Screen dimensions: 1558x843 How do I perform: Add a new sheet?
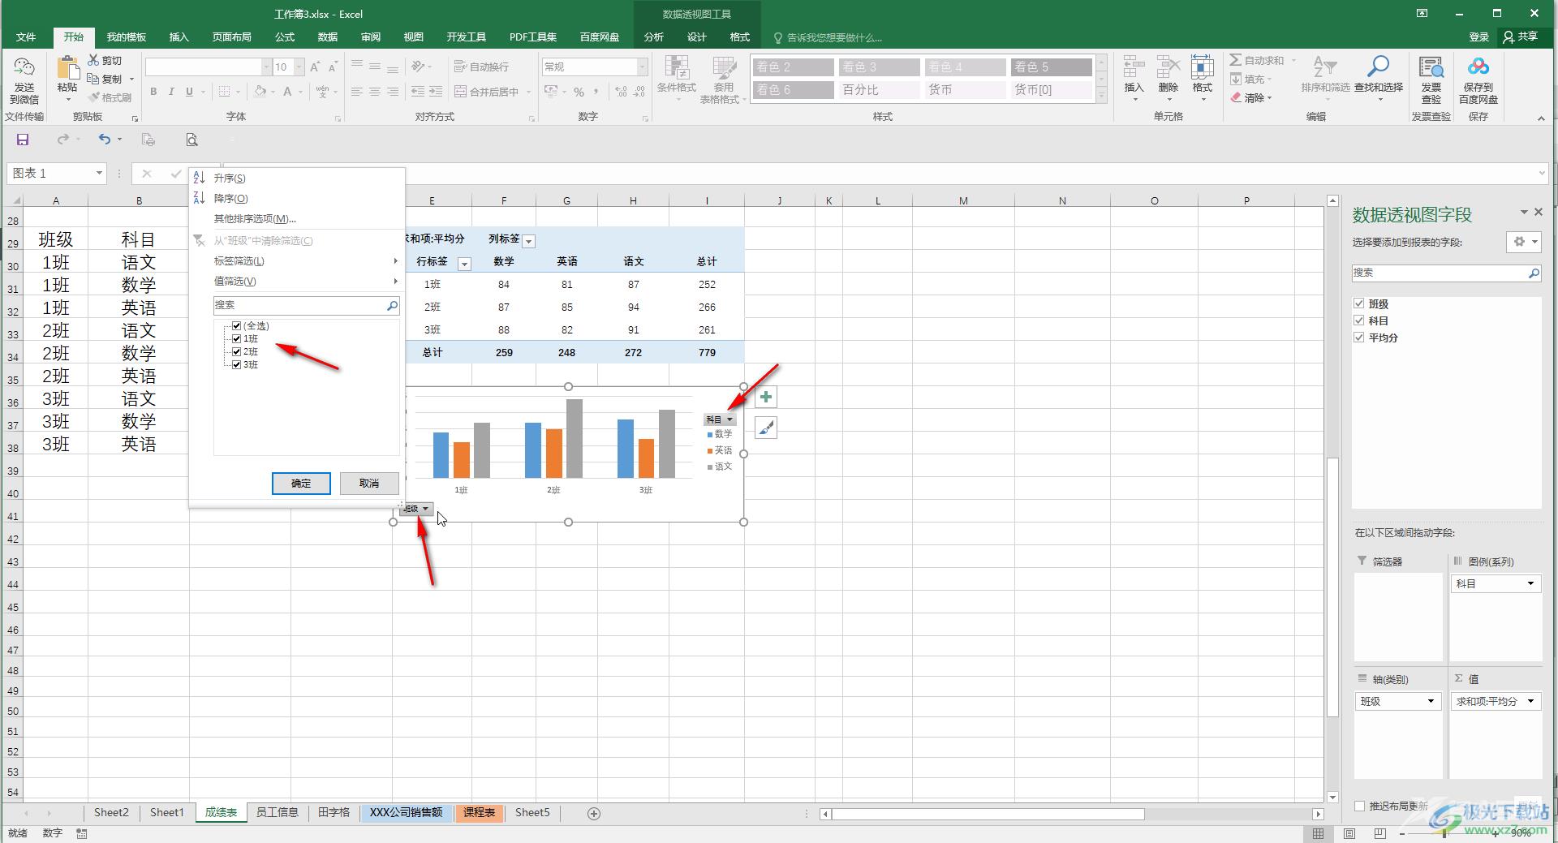[x=593, y=813]
